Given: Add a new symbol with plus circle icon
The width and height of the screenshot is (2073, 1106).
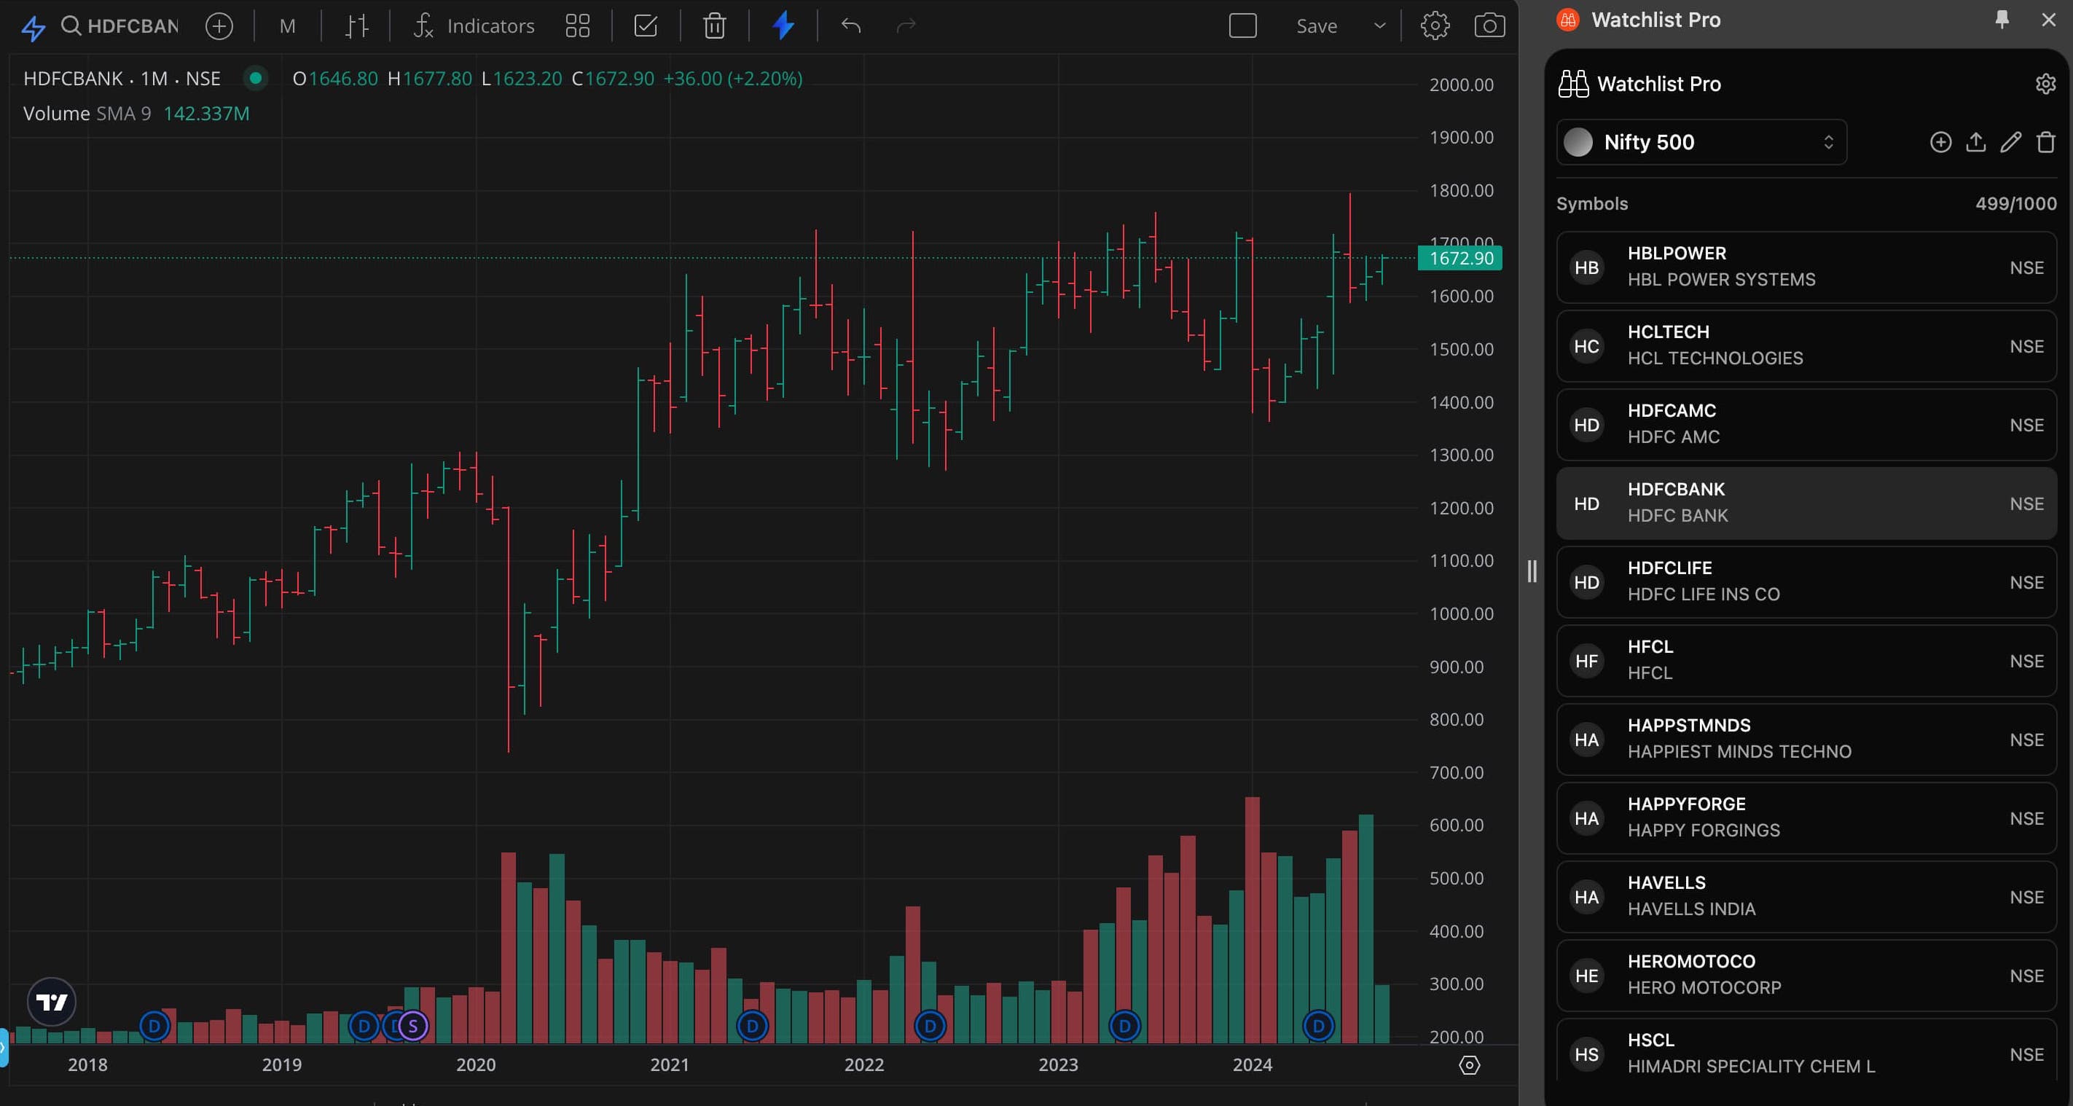Looking at the screenshot, I should tap(1940, 143).
